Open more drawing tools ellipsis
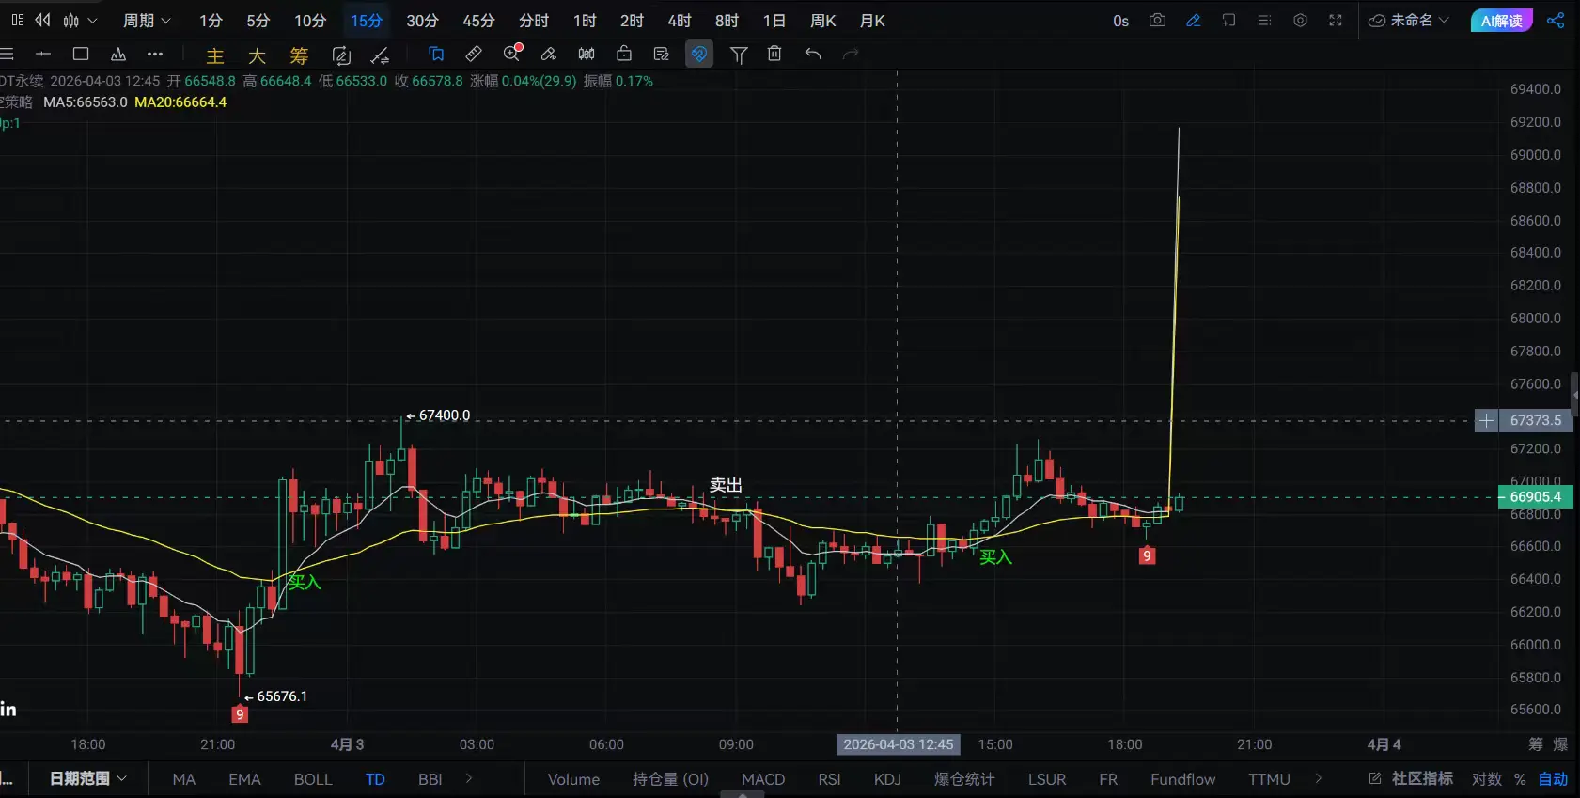The width and height of the screenshot is (1580, 798). 155,54
